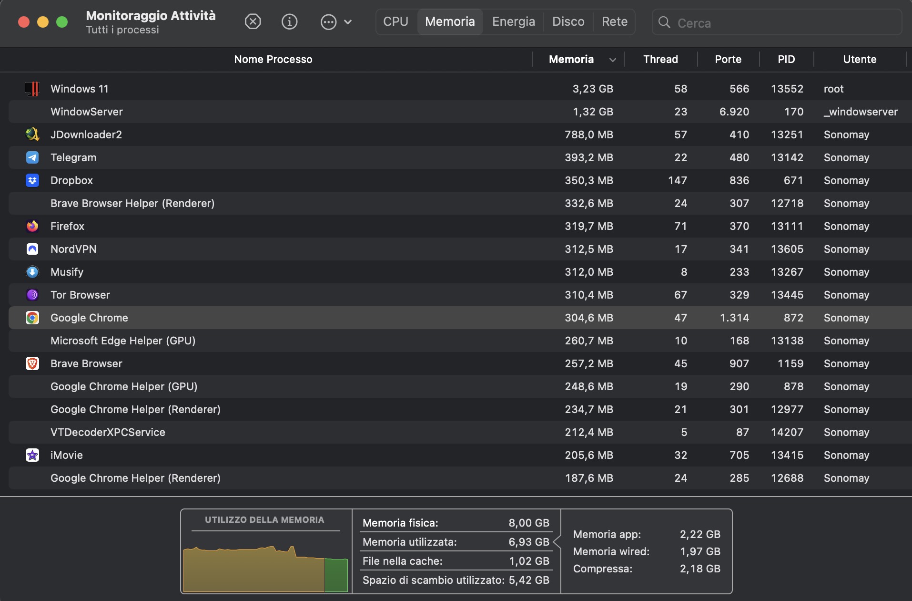
Task: Click Dropbox's thread count 147
Action: [x=678, y=180]
